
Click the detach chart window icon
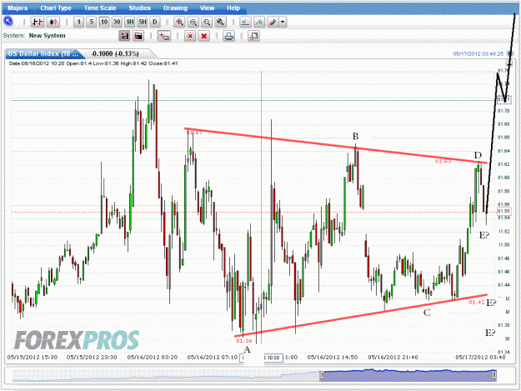pyautogui.click(x=254, y=36)
